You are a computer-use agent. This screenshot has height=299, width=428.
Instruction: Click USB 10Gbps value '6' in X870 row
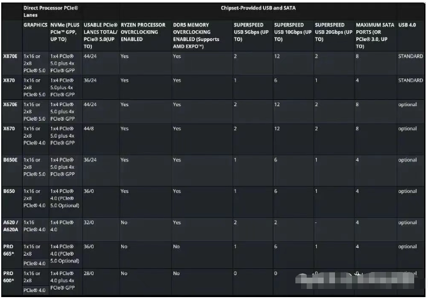coord(276,80)
